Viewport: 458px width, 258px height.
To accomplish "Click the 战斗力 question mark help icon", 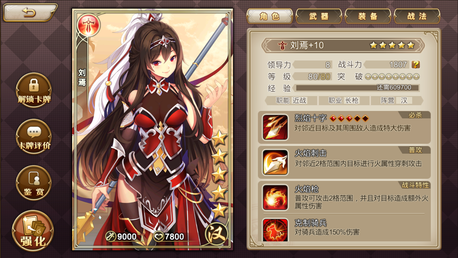I will pyautogui.click(x=416, y=64).
